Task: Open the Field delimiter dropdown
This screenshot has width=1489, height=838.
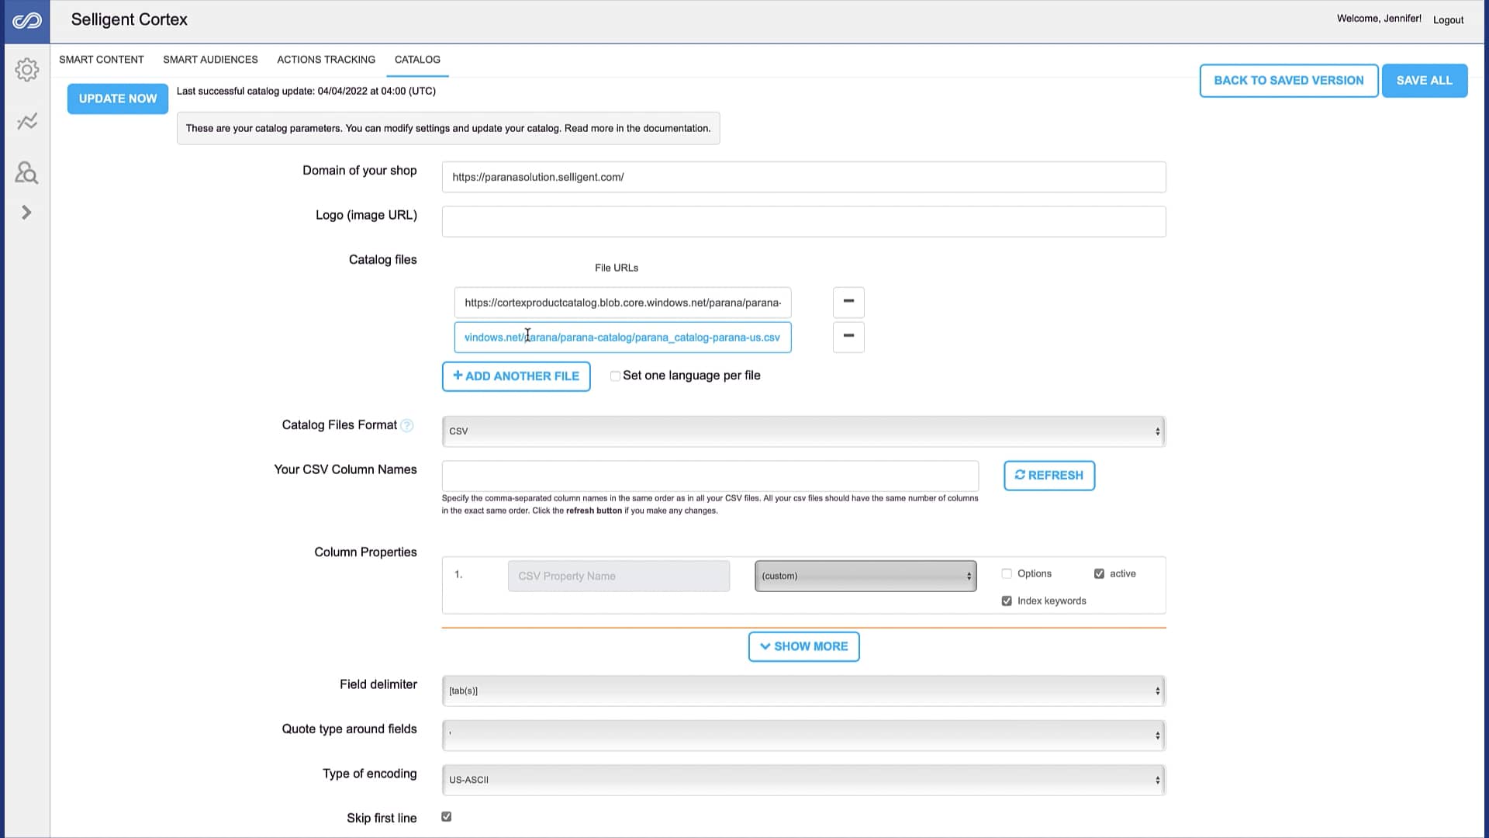Action: click(x=803, y=690)
